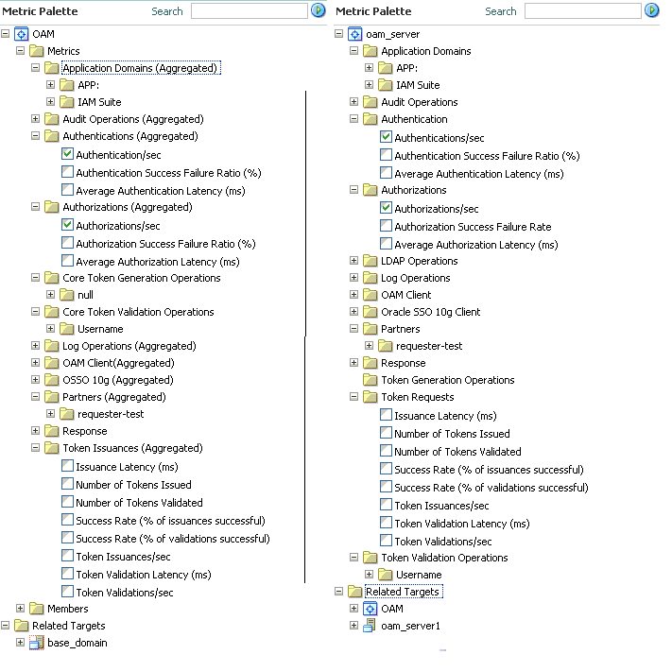This screenshot has height=672, width=672.
Task: Expand Audit Operations (Aggregated) node
Action: point(35,119)
